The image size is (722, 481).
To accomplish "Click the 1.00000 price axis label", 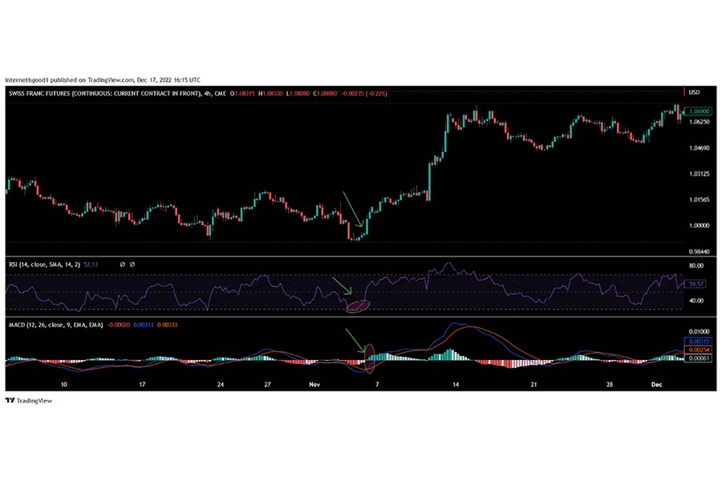I will [700, 225].
